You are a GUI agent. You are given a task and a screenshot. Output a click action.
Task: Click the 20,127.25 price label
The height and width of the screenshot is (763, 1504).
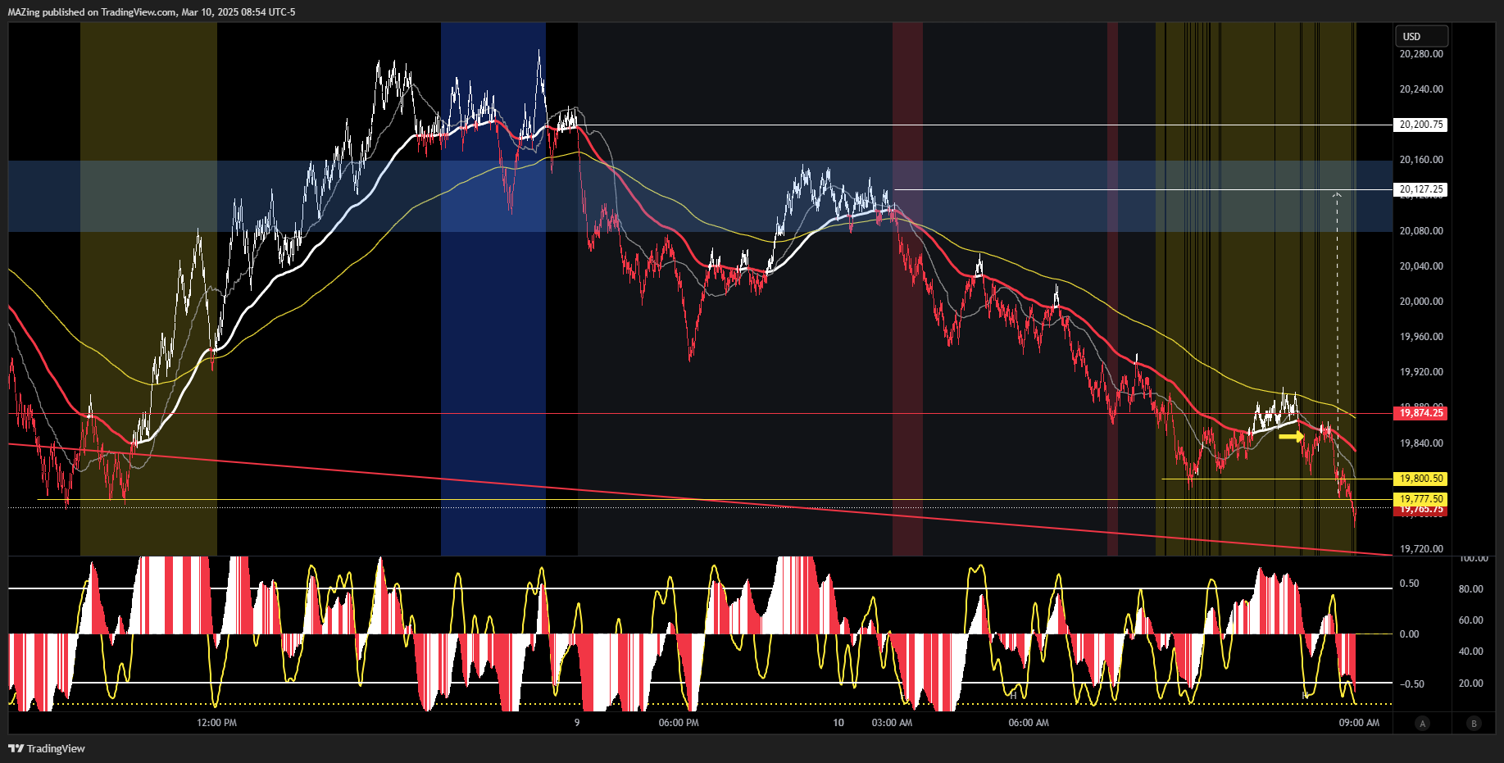click(1420, 189)
